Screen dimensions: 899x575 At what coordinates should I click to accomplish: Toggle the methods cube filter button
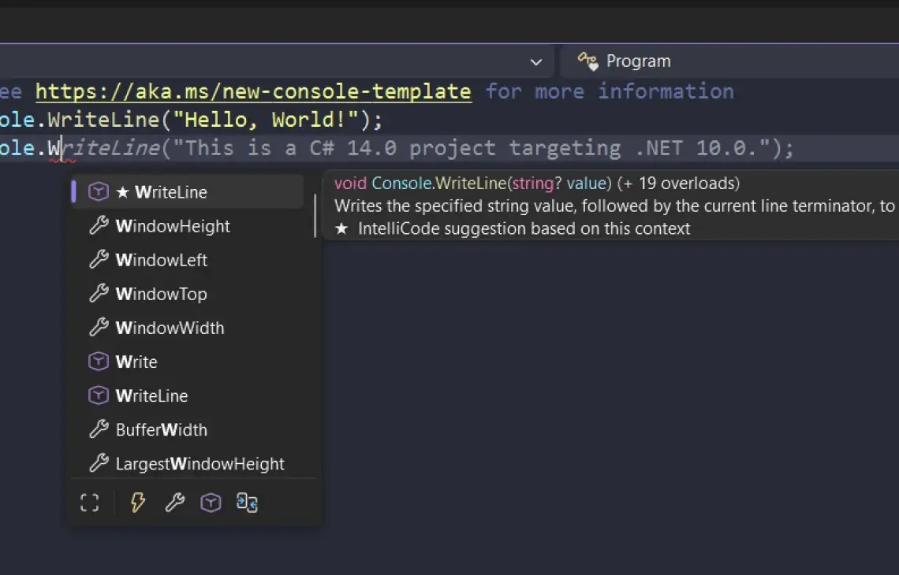tap(211, 503)
